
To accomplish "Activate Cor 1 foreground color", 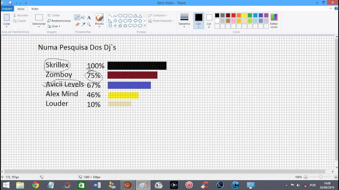I will (199, 21).
